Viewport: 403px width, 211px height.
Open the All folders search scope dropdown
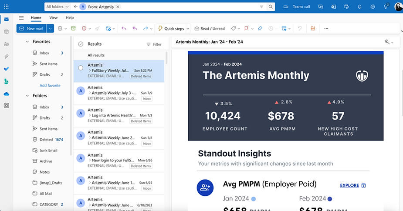58,7
